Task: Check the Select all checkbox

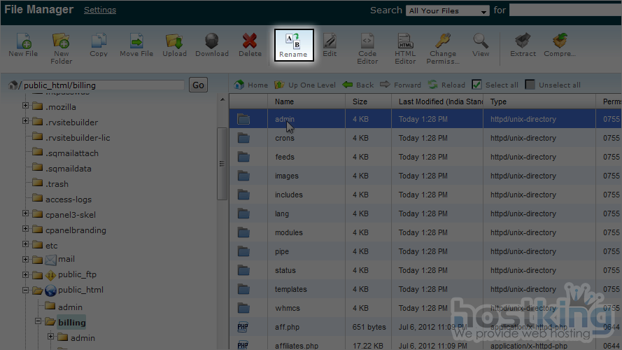Action: [476, 85]
